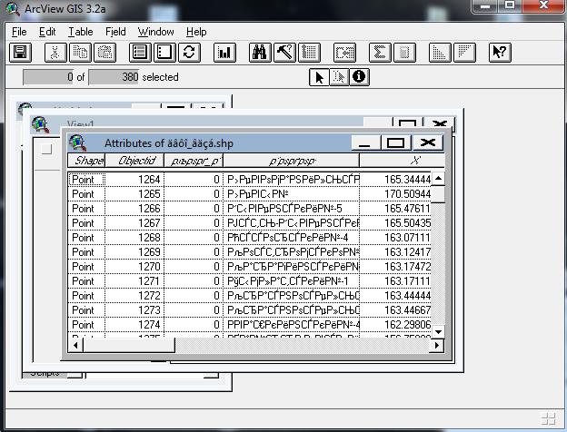The height and width of the screenshot is (432, 567).
Task: Open the Query Builder hammer icon
Action: [x=284, y=53]
